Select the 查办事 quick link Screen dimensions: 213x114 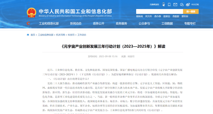coord(158,16)
